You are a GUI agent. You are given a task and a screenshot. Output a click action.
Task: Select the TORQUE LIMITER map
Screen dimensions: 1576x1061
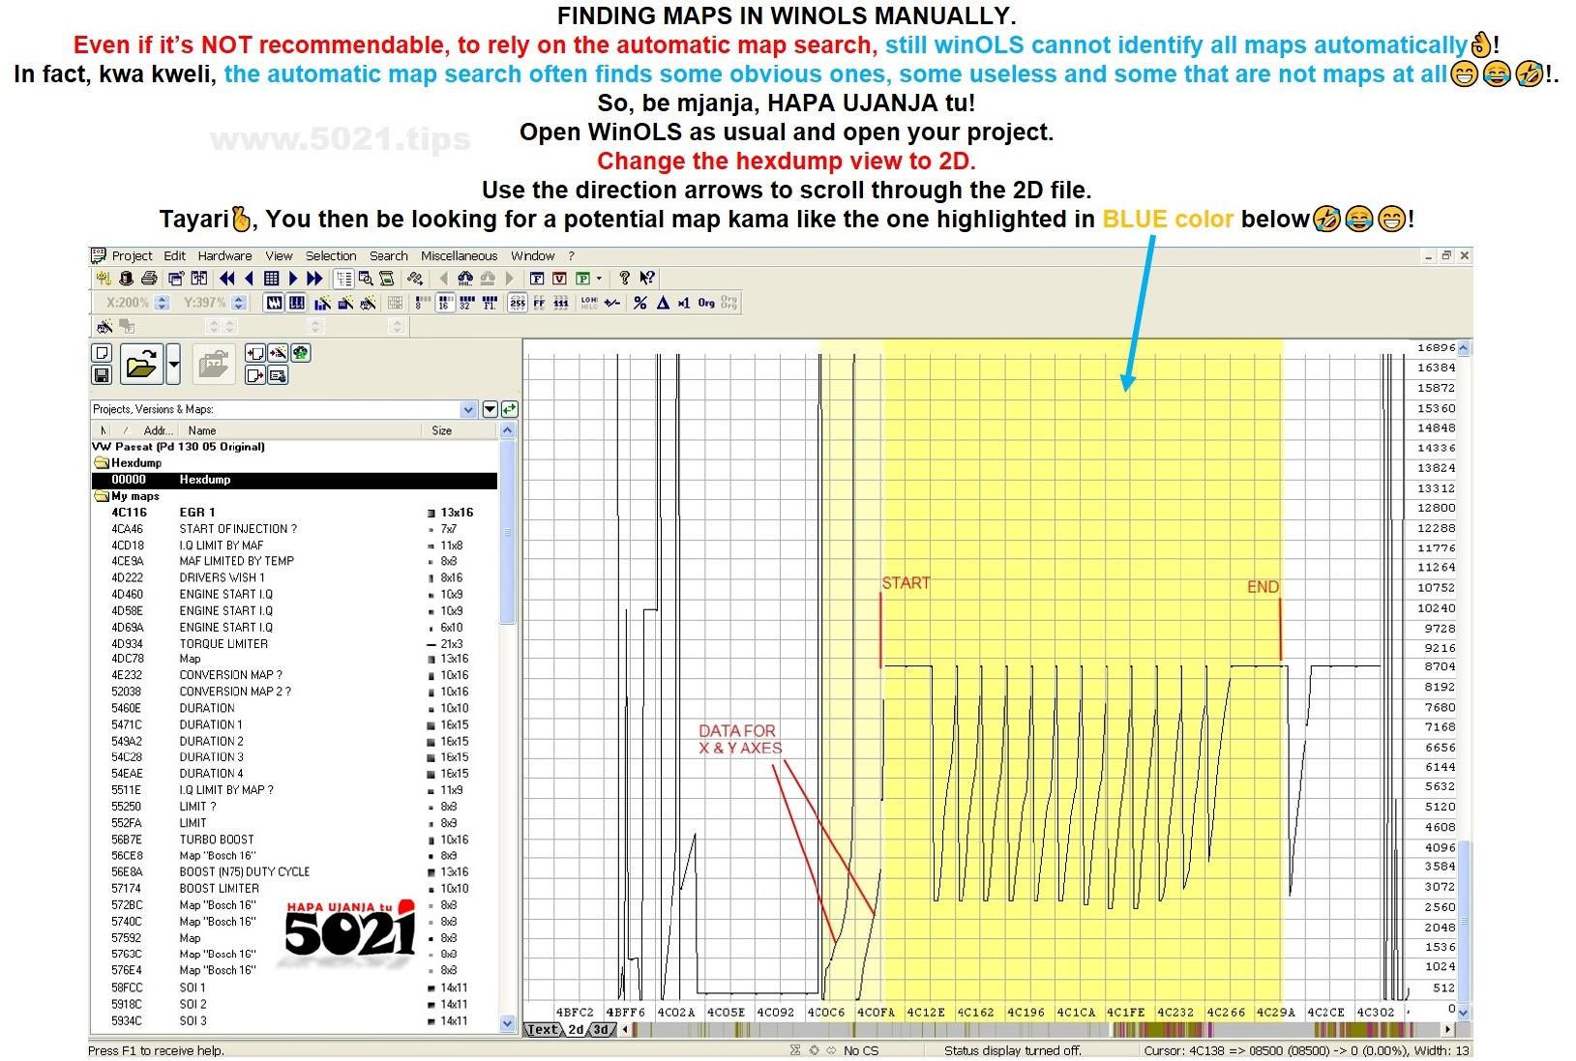pos(294,643)
